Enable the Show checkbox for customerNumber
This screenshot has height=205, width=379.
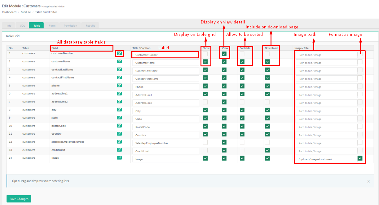coord(205,54)
